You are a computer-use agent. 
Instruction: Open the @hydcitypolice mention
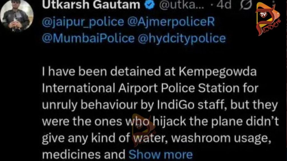(182, 39)
